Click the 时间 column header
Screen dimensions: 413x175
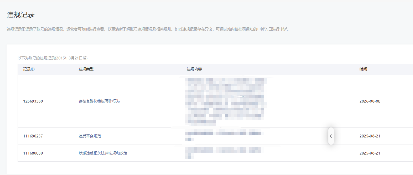tap(363, 69)
